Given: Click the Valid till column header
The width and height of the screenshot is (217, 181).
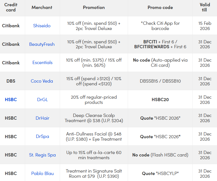Looking at the screenshot, I should [x=204, y=8].
